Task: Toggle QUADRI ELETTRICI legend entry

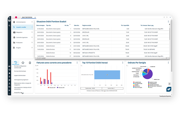Action: point(153,85)
